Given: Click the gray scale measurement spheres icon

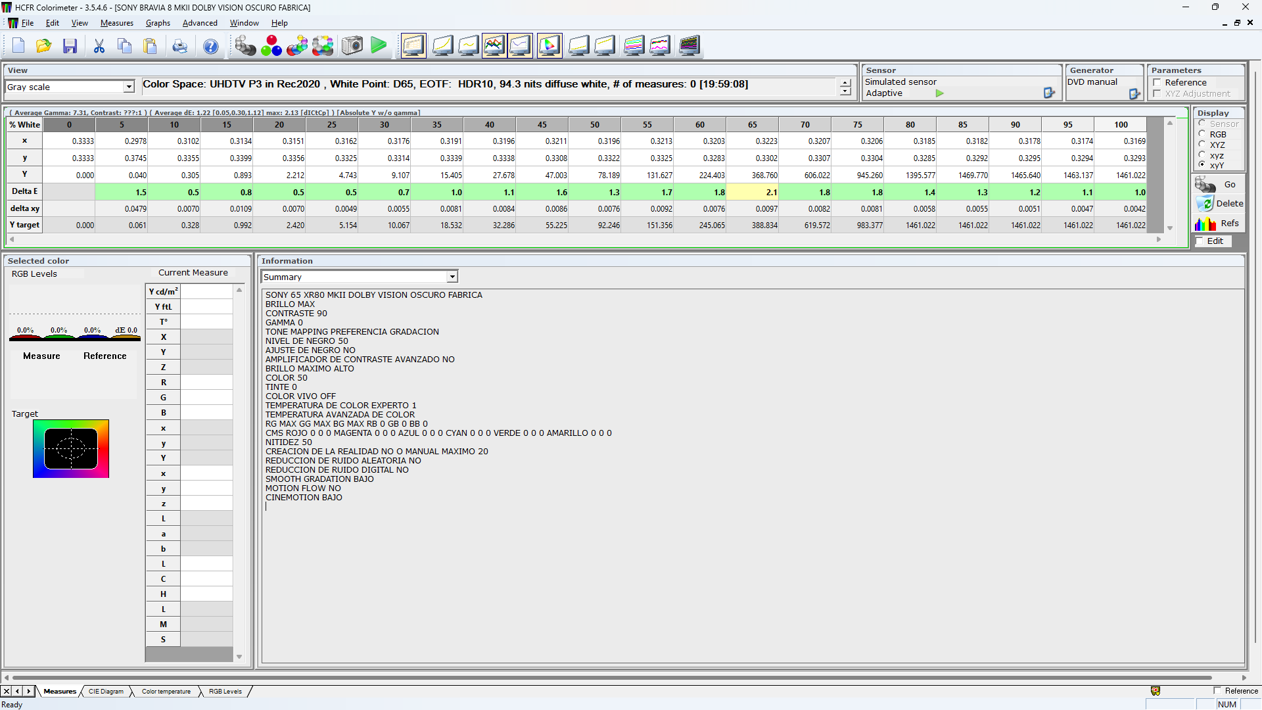Looking at the screenshot, I should 245,46.
